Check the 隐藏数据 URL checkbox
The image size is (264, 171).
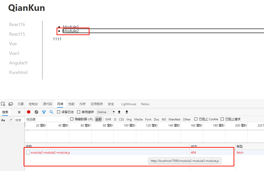click(x=72, y=119)
